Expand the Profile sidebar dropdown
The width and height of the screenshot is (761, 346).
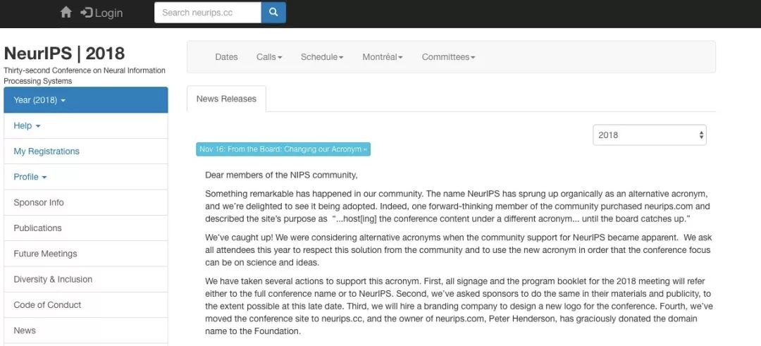pos(86,177)
